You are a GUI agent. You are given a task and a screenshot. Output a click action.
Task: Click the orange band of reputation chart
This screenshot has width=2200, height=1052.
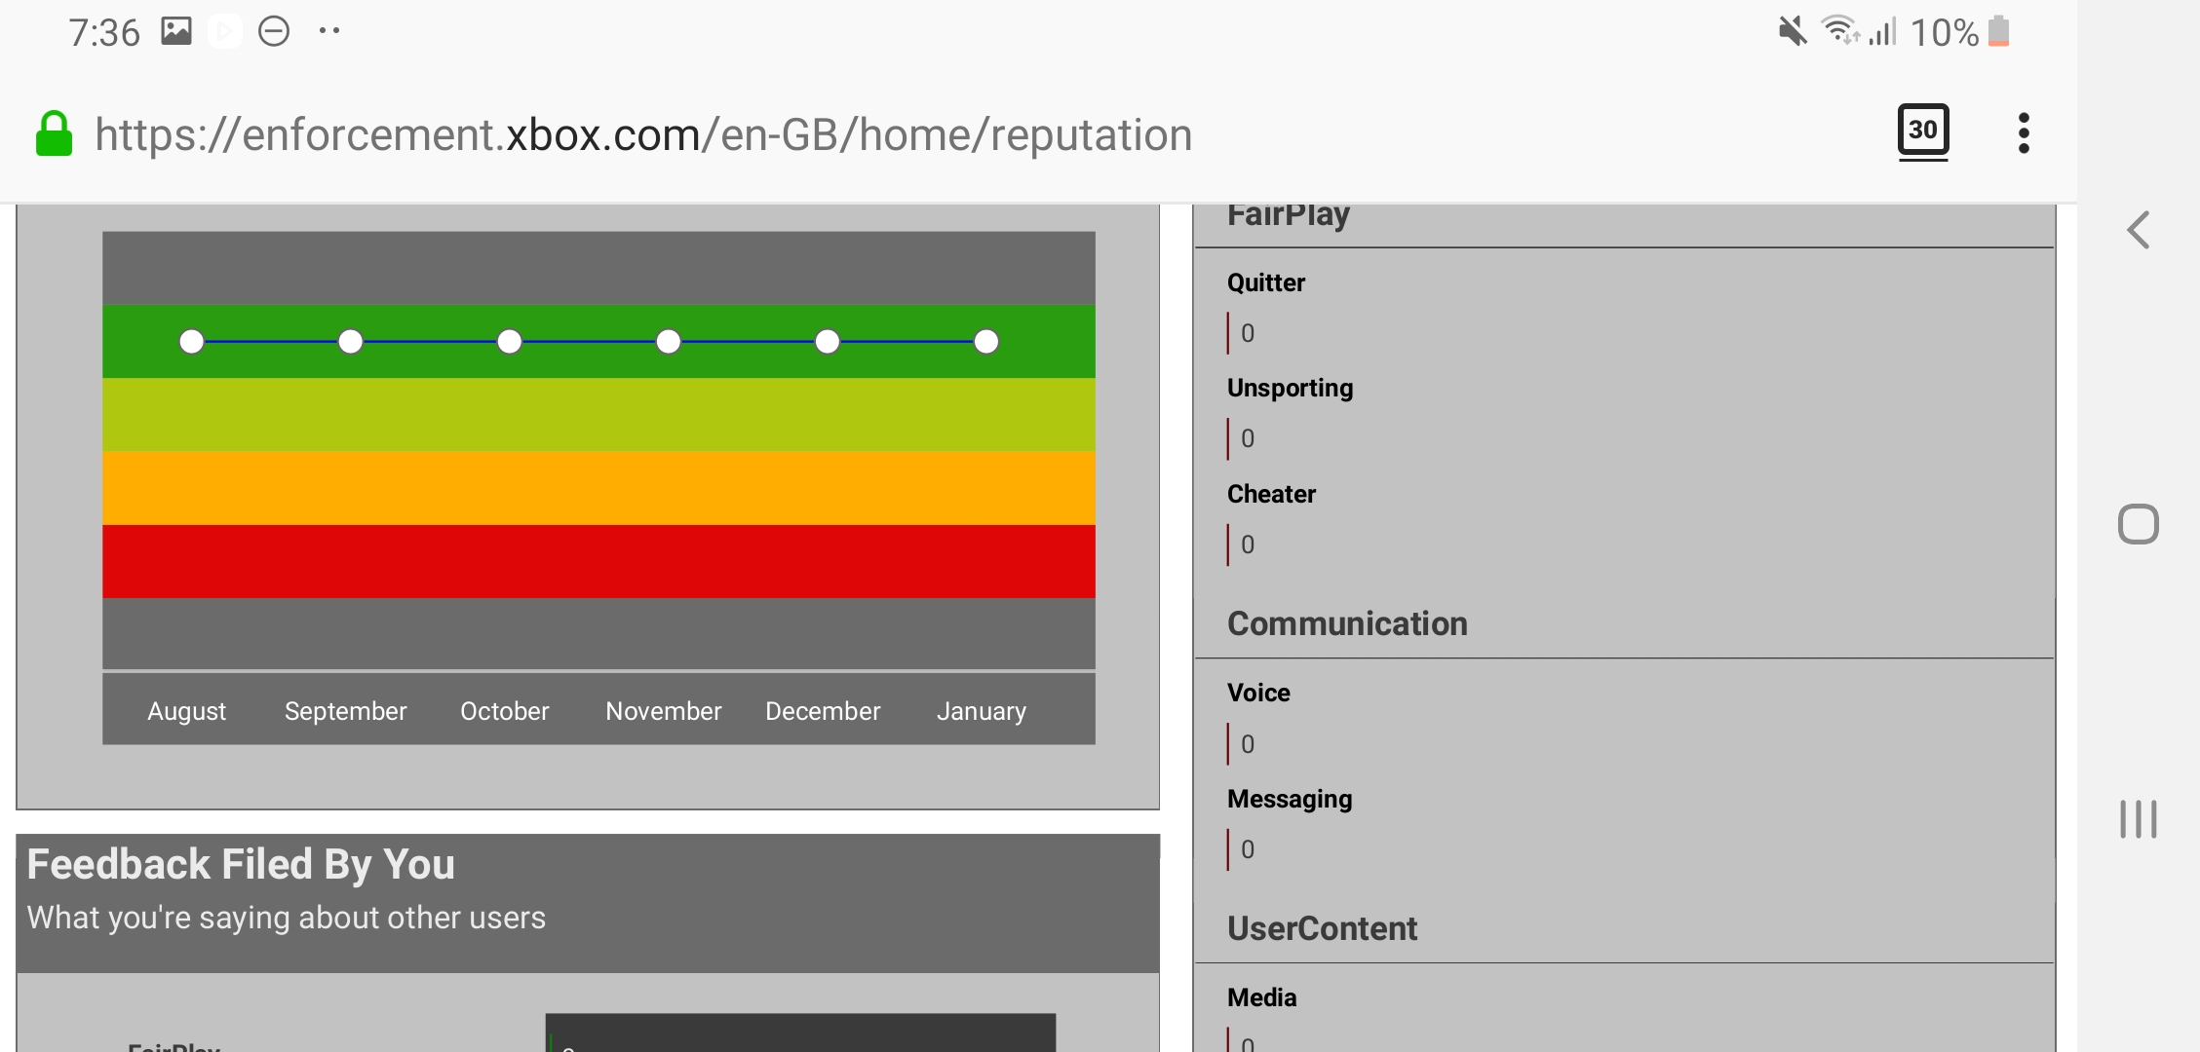[x=598, y=488]
